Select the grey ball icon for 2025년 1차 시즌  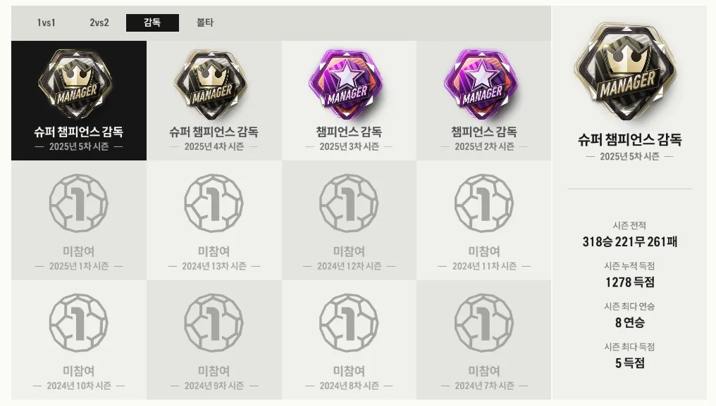[78, 203]
